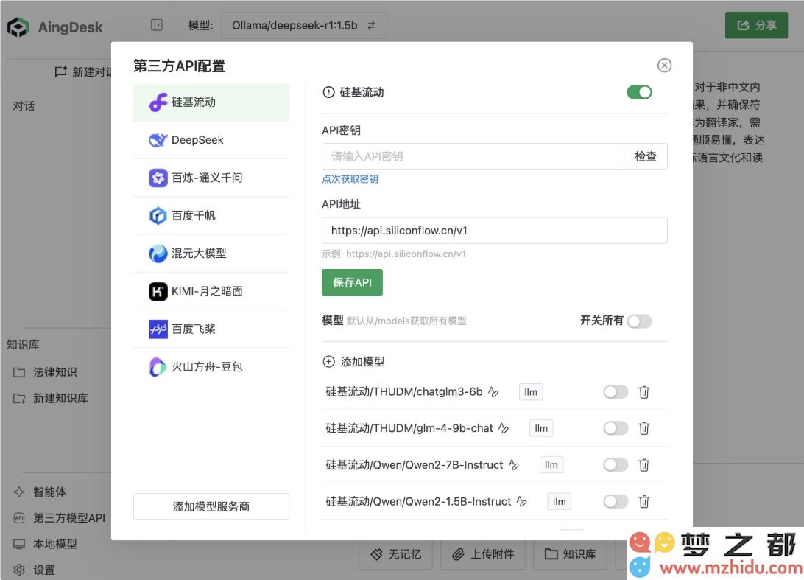Screen dimensions: 804x580
Task: Click the 检查 button
Action: 646,156
